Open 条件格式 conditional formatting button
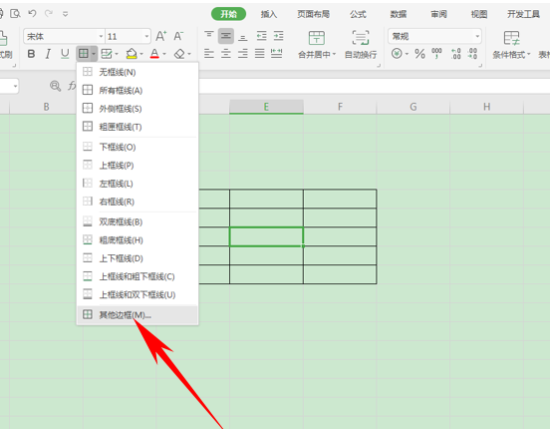This screenshot has height=429, width=550. tap(511, 44)
